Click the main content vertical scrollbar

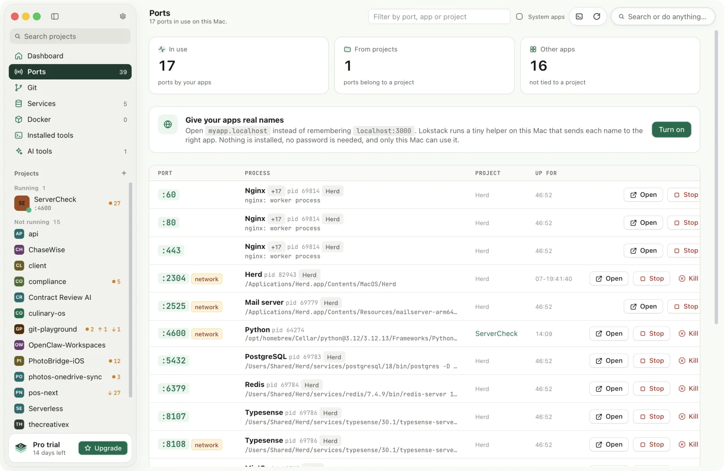click(716, 177)
